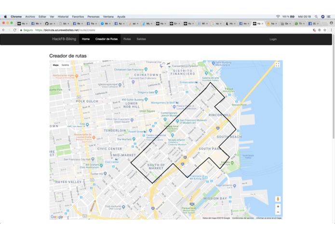This screenshot has width=335, height=238.
Task: Click the Chinatown San Francisco map pin
Action: (146, 69)
